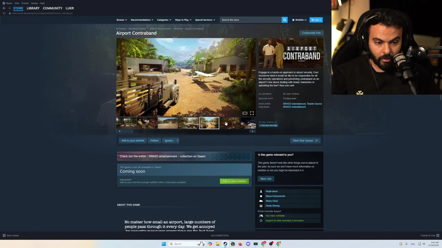
Task: Click the Ignore button
Action: [x=169, y=141]
